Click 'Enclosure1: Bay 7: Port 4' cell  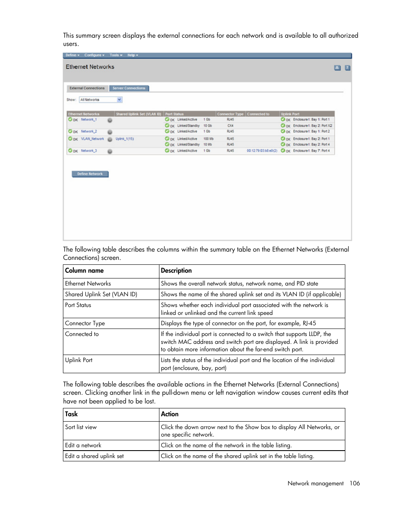pos(311,151)
